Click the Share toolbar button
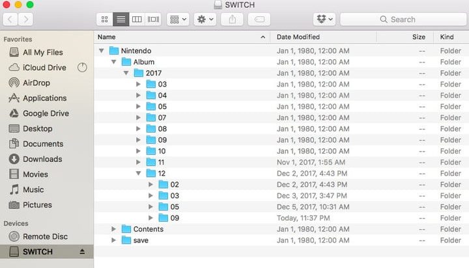 point(233,20)
